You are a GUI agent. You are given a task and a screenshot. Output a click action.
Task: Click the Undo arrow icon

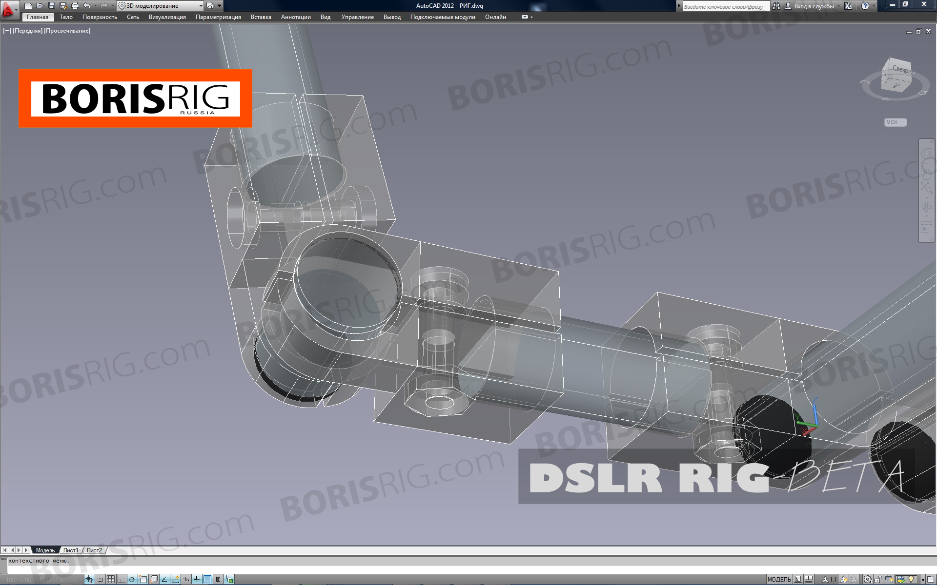pyautogui.click(x=86, y=6)
